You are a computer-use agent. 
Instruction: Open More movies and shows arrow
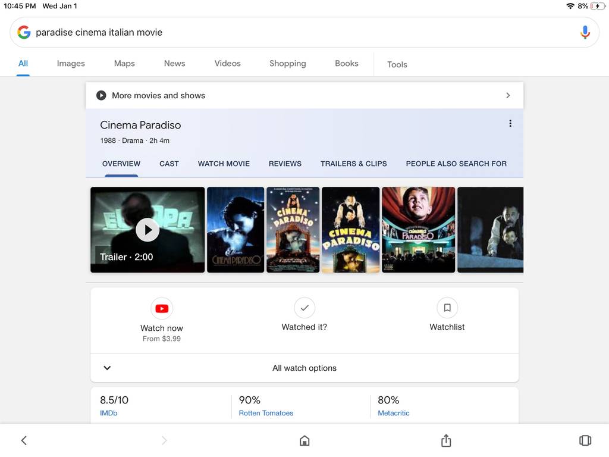click(508, 95)
